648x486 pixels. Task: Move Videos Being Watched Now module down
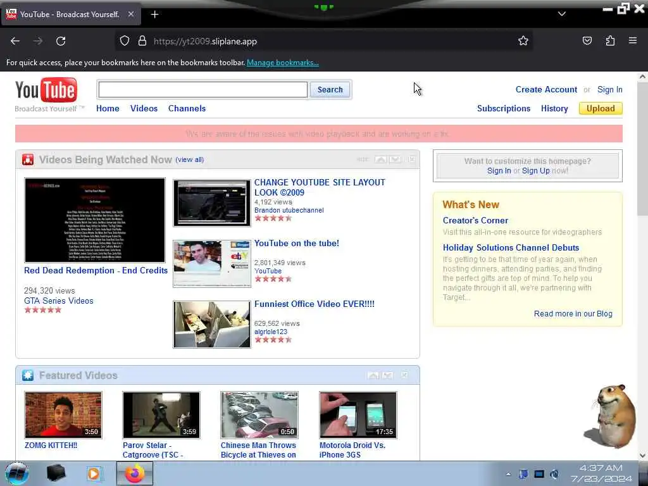point(395,159)
